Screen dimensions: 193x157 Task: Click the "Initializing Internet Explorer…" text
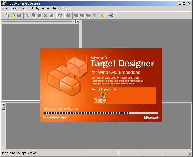tap(62, 109)
